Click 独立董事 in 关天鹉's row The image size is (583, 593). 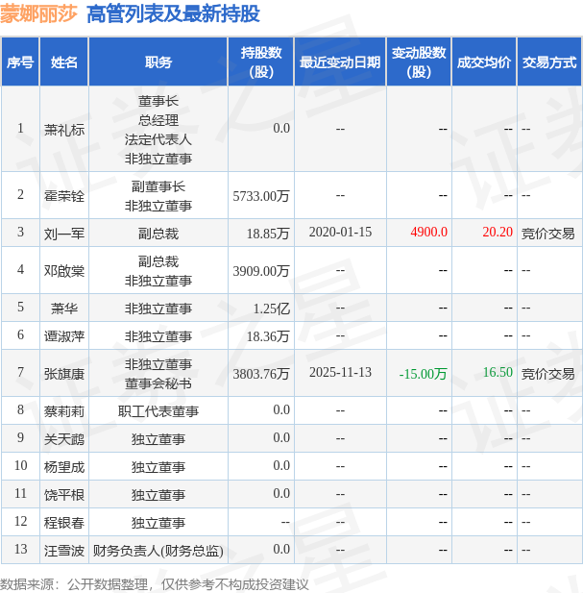[158, 439]
